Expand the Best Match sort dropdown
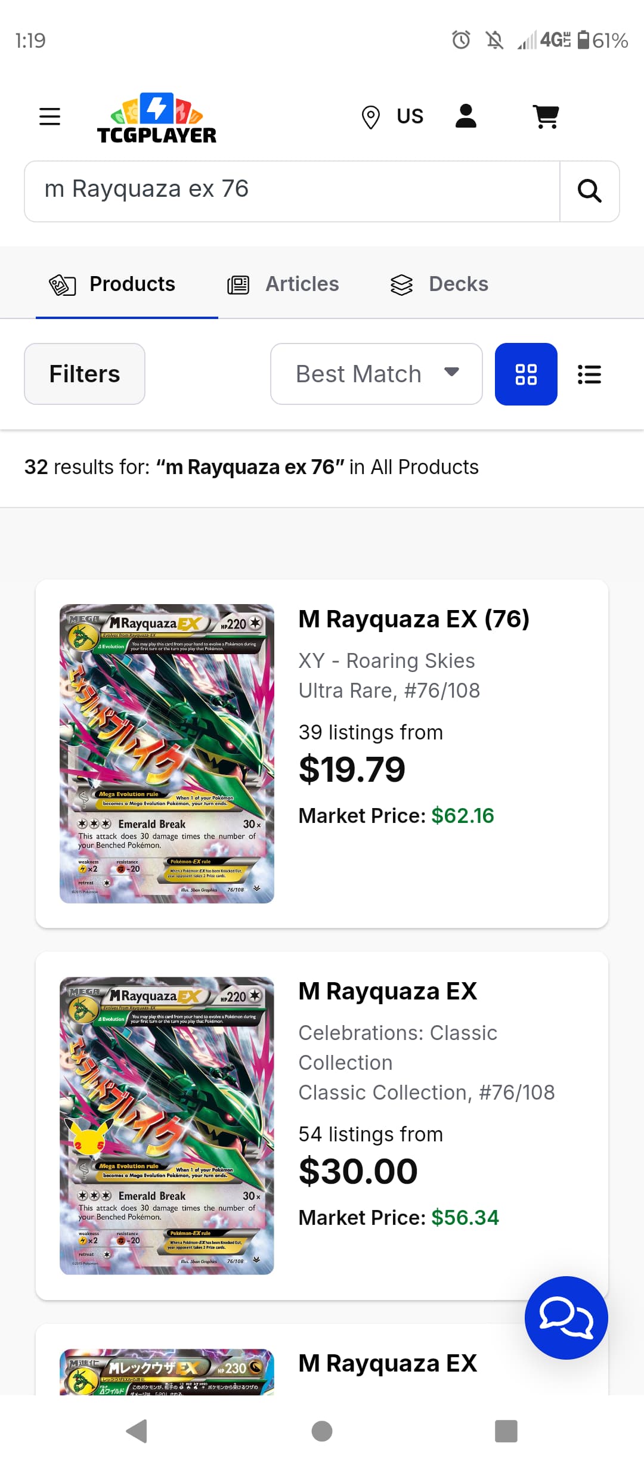Screen dimensions: 644x1467 pyautogui.click(x=376, y=374)
